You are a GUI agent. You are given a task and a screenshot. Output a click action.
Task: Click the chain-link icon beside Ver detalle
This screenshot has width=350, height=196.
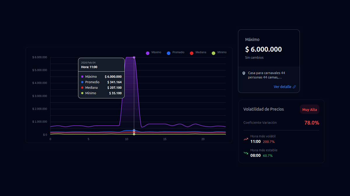coord(294,87)
